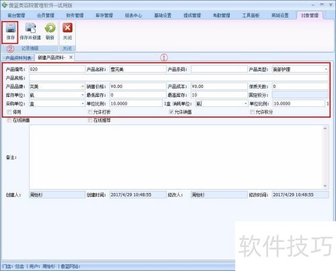Click the 备注 scrollbar down arrow

pyautogui.click(x=325, y=186)
